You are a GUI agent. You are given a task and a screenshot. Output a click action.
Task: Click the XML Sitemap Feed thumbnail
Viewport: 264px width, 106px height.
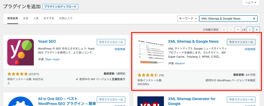click(x=151, y=52)
